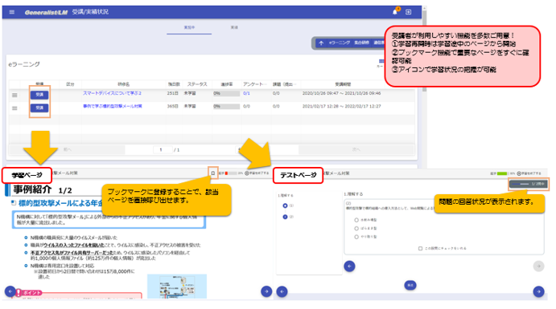Click the 0% progress bar for 標的型攻撃メール course
Image resolution: width=556 pixels, height=309 pixels.
pos(226,107)
